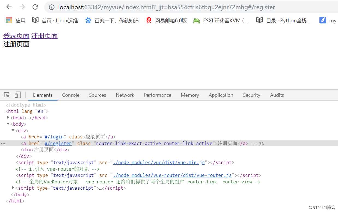Switch to the Sources tab
Screen dimensions: 338x212
[x=97, y=95]
